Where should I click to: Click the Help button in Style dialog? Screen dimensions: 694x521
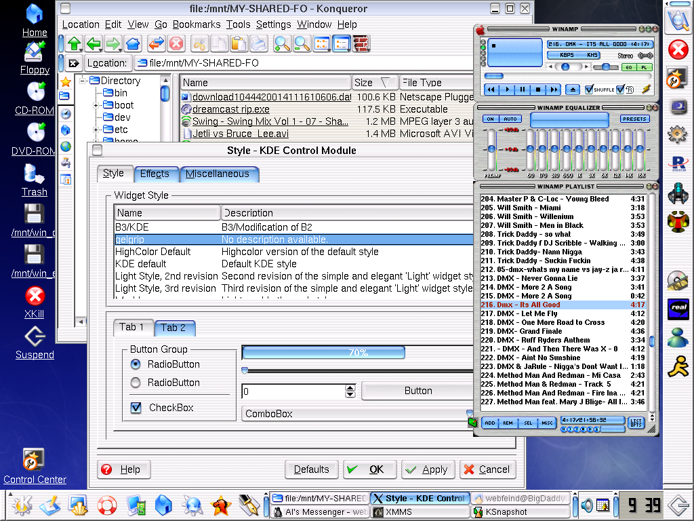124,469
